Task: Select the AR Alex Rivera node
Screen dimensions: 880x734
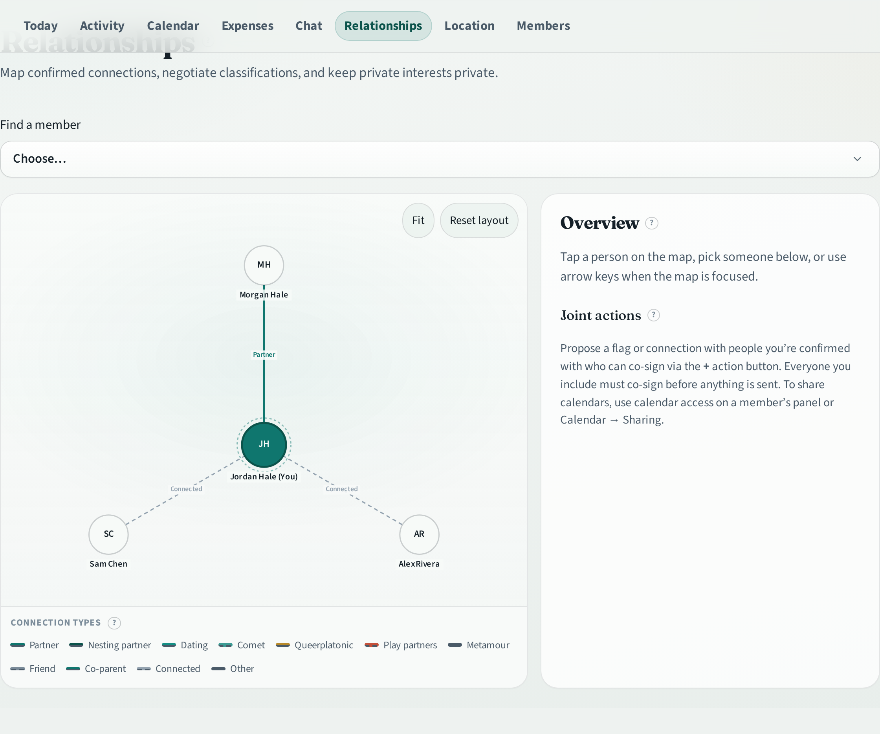Action: (x=419, y=534)
